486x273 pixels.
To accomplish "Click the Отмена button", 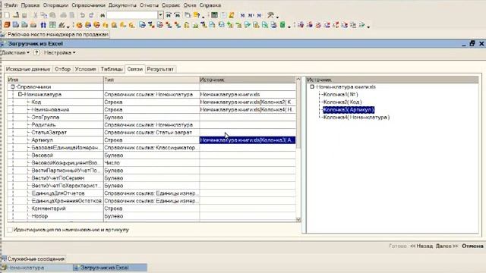I will [472, 246].
